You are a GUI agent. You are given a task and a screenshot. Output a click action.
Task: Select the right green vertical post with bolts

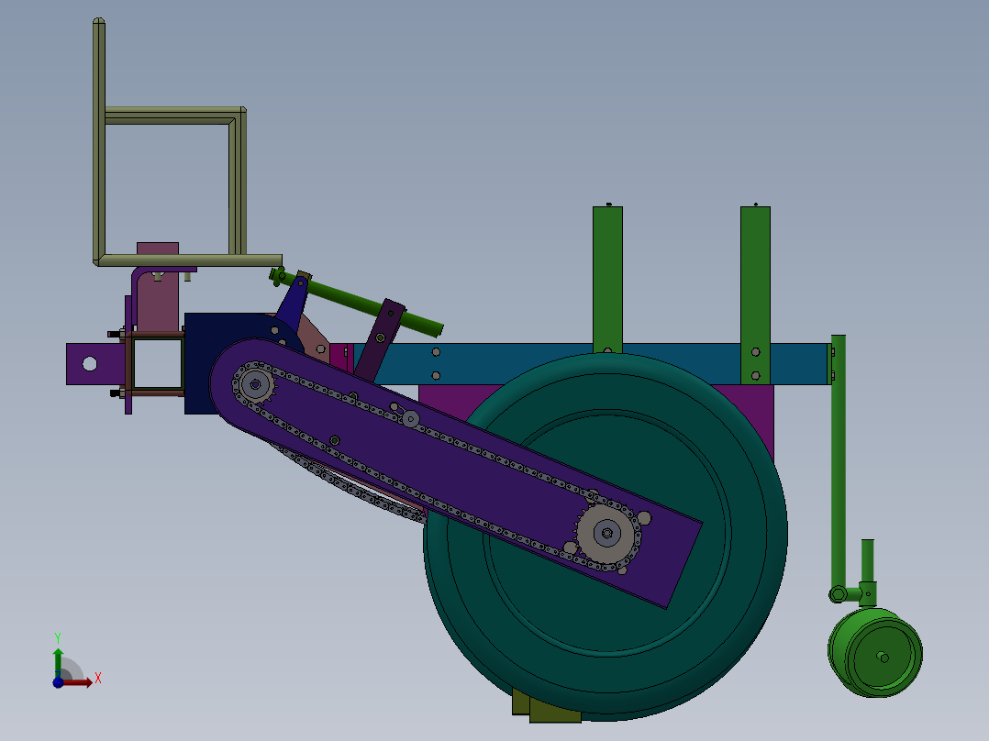tap(755, 293)
